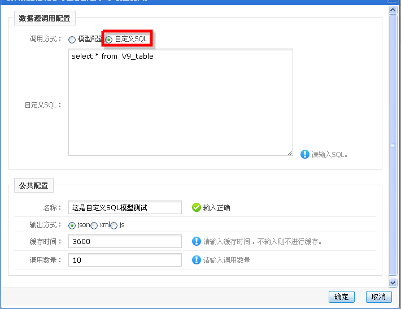
Task: Click the blue info icon beside 请输入SQL
Action: pos(305,154)
